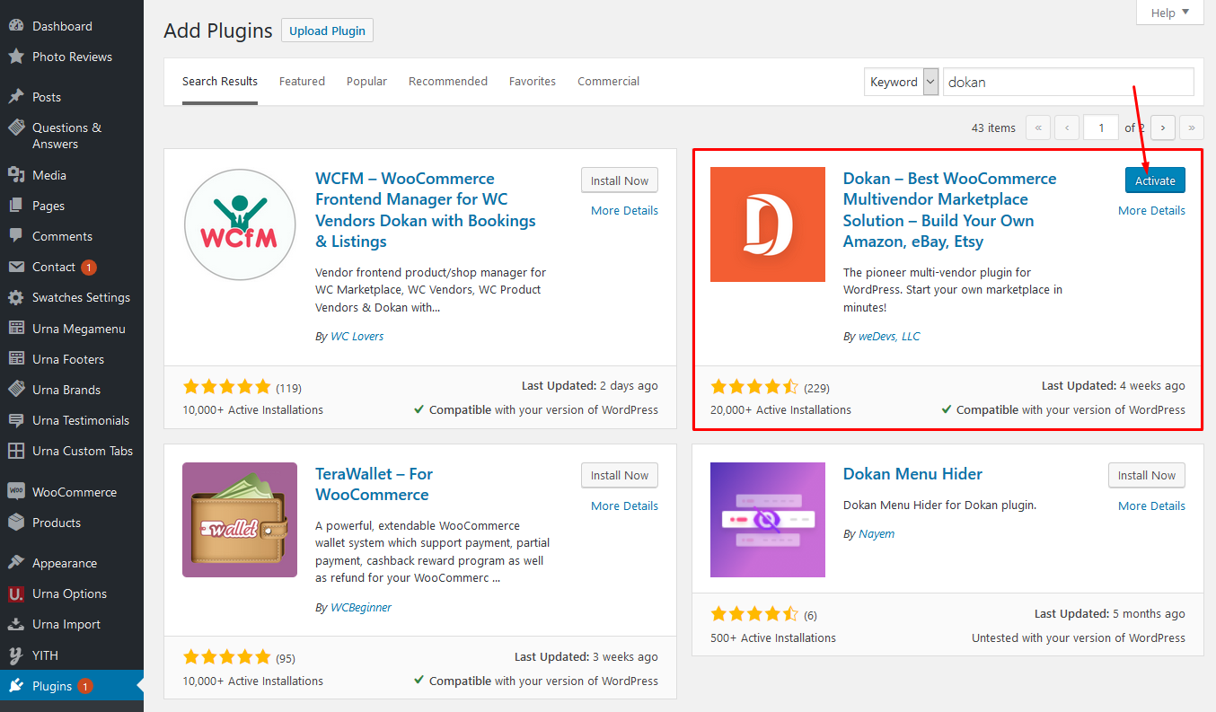Open the Dashboard menu icon
This screenshot has width=1216, height=712.
pyautogui.click(x=16, y=26)
